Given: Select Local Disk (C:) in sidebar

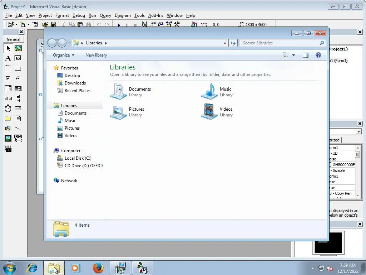Looking at the screenshot, I should (x=78, y=158).
